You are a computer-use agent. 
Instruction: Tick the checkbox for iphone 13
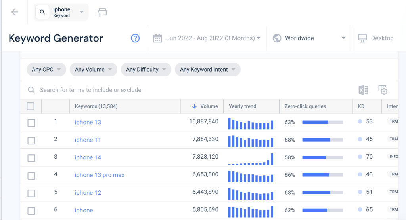pyautogui.click(x=31, y=123)
